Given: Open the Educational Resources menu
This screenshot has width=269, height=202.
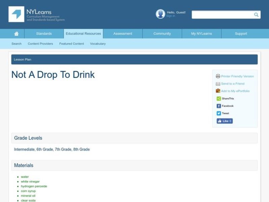Looking at the screenshot, I should pos(83,34).
